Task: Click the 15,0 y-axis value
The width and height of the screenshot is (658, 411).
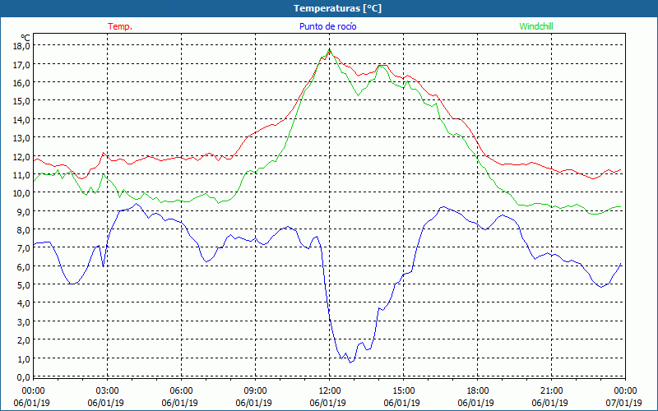Action: [x=21, y=101]
